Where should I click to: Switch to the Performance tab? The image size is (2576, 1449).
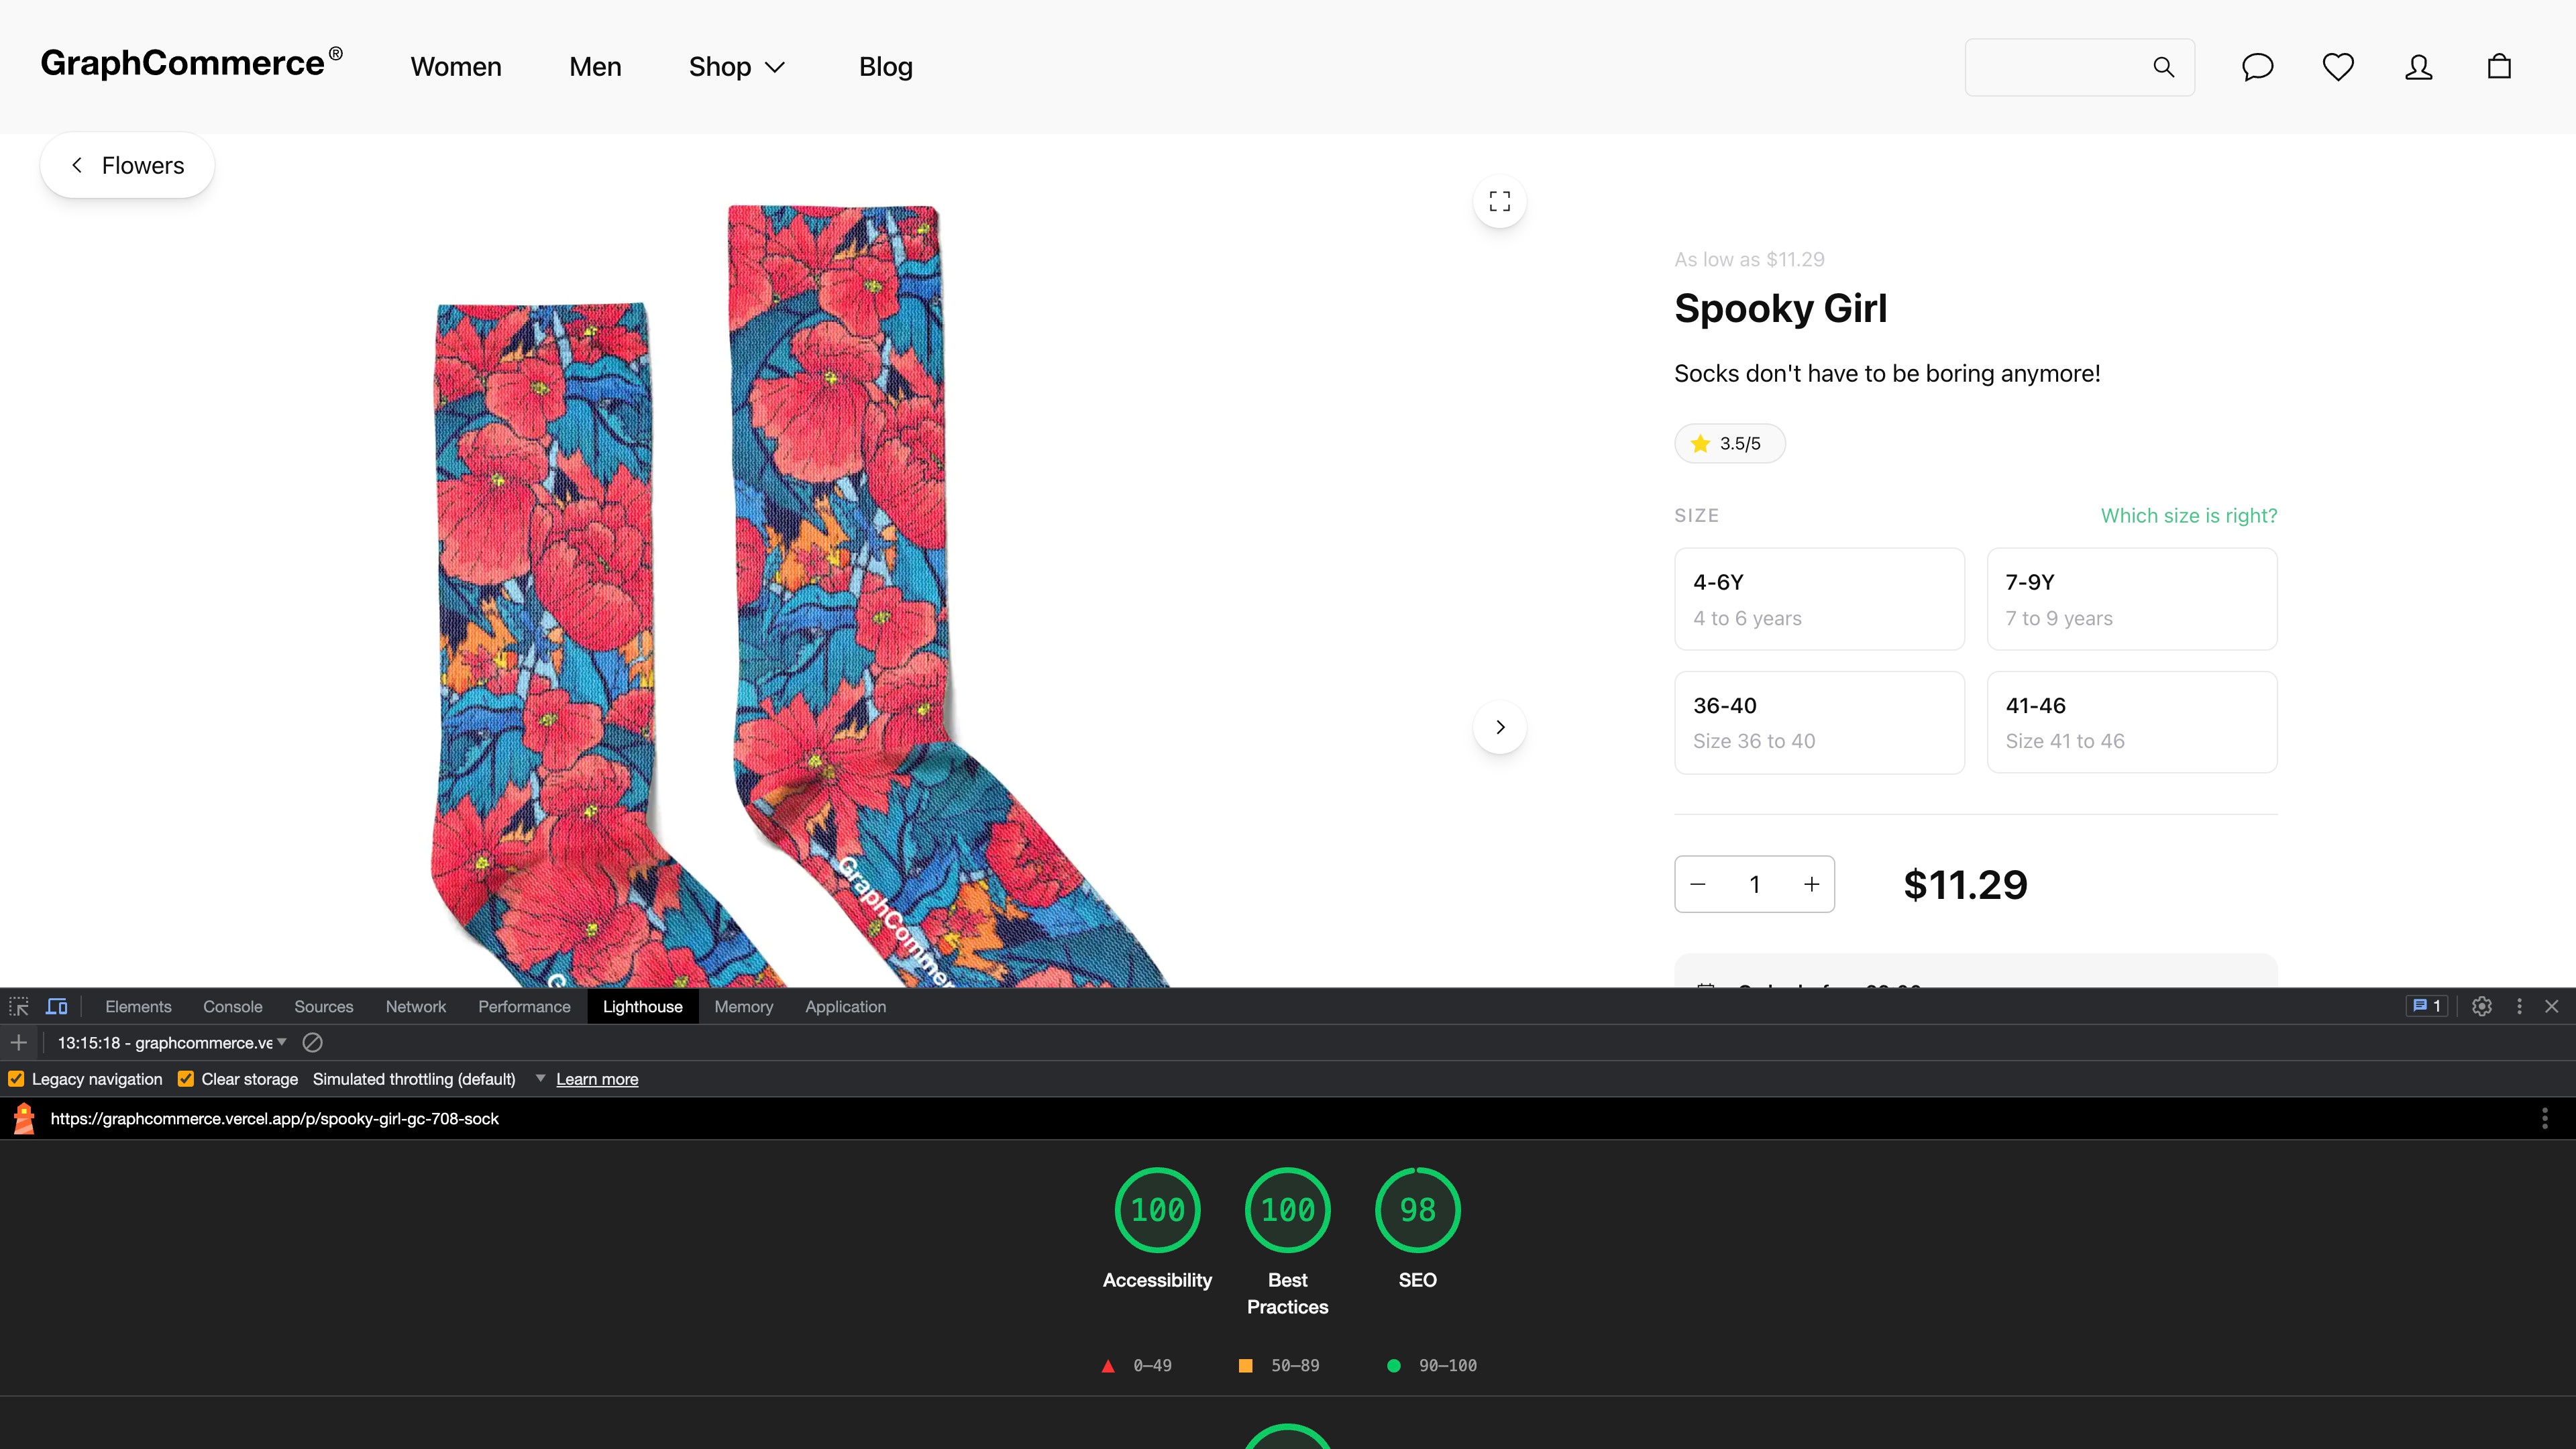[x=523, y=1007]
